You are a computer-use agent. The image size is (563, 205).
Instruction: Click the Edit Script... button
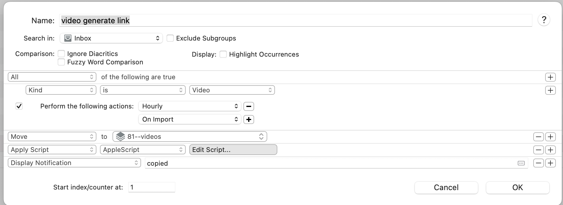point(233,150)
